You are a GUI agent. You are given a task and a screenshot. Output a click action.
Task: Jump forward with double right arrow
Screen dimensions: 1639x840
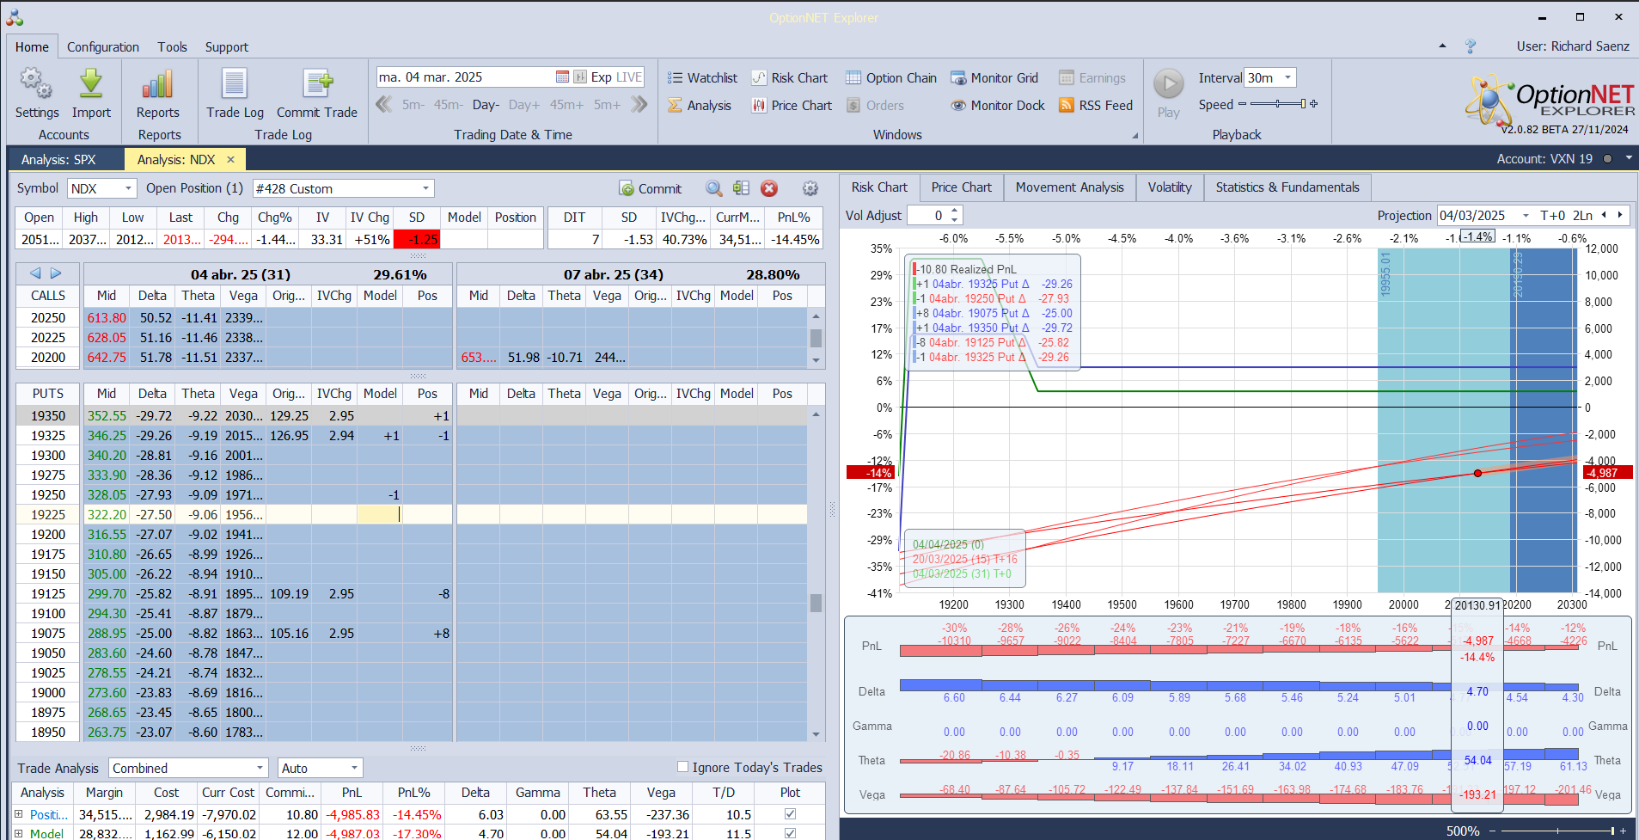point(639,104)
